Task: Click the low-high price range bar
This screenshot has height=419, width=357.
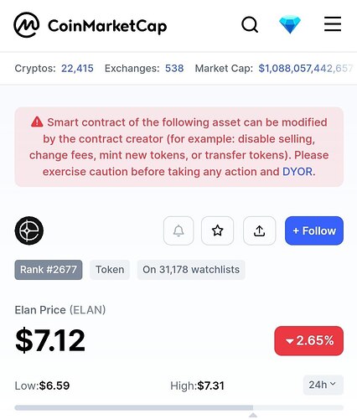Action: tap(178, 408)
